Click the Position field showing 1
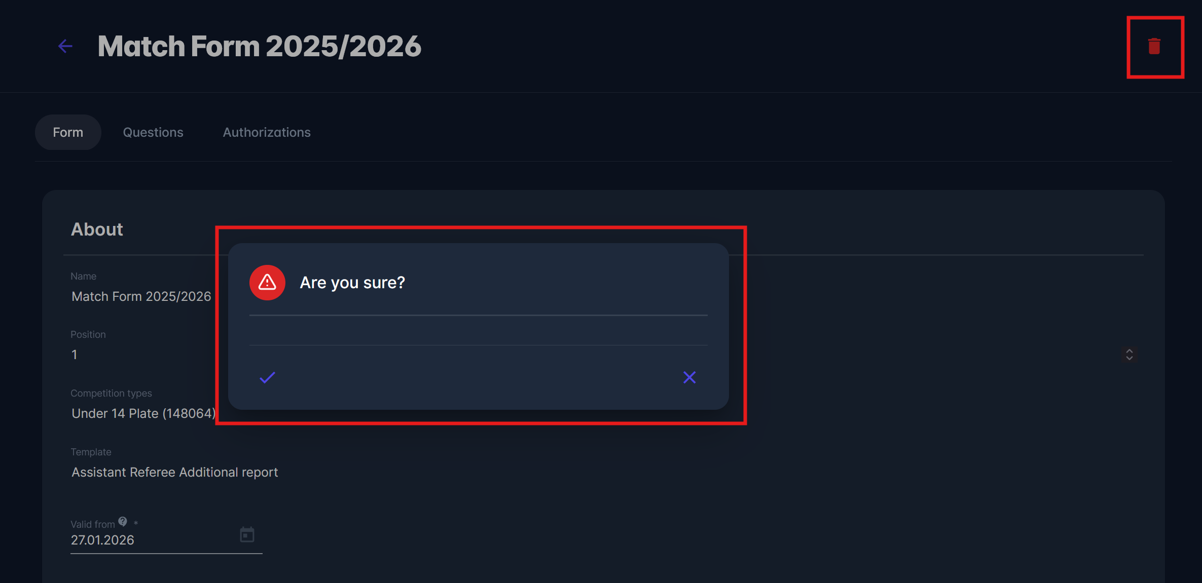 click(75, 355)
